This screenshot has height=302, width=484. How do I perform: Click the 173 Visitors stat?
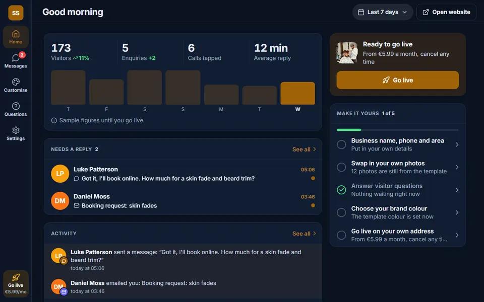point(71,52)
